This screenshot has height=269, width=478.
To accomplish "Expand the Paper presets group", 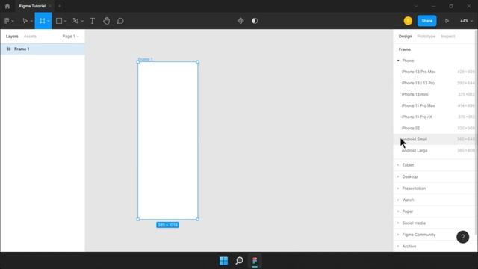I will pyautogui.click(x=398, y=211).
